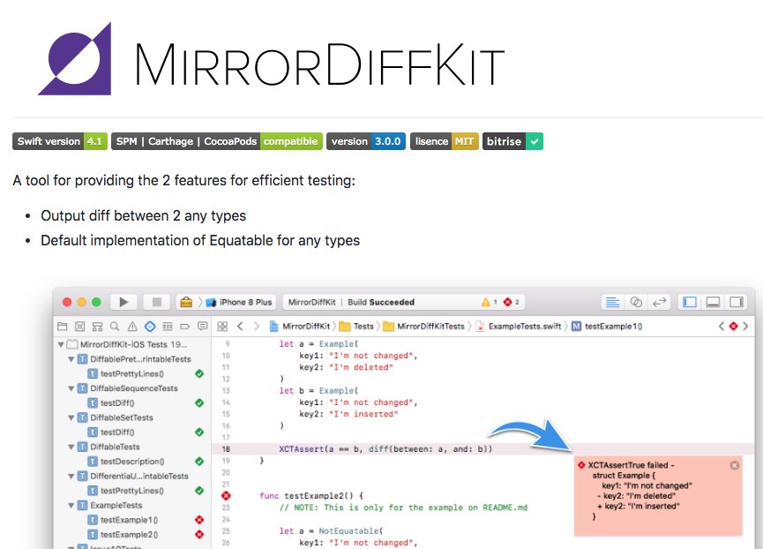Select testExample1() in the test list
Image resolution: width=763 pixels, height=549 pixels.
tap(129, 520)
